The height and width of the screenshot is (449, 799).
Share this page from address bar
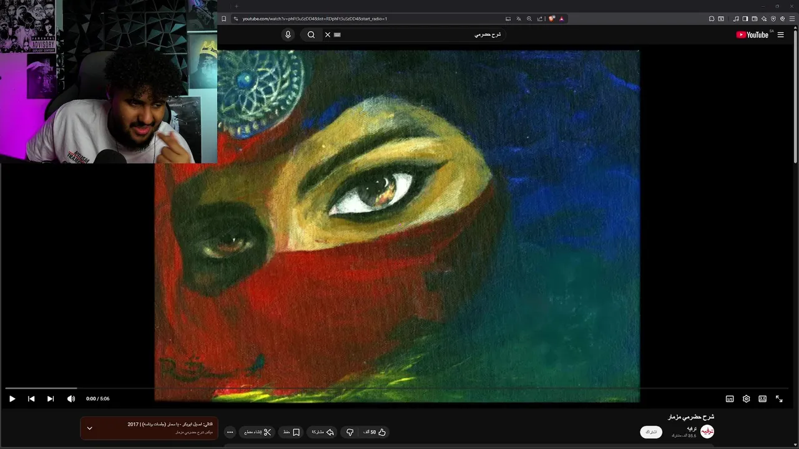[x=539, y=19]
